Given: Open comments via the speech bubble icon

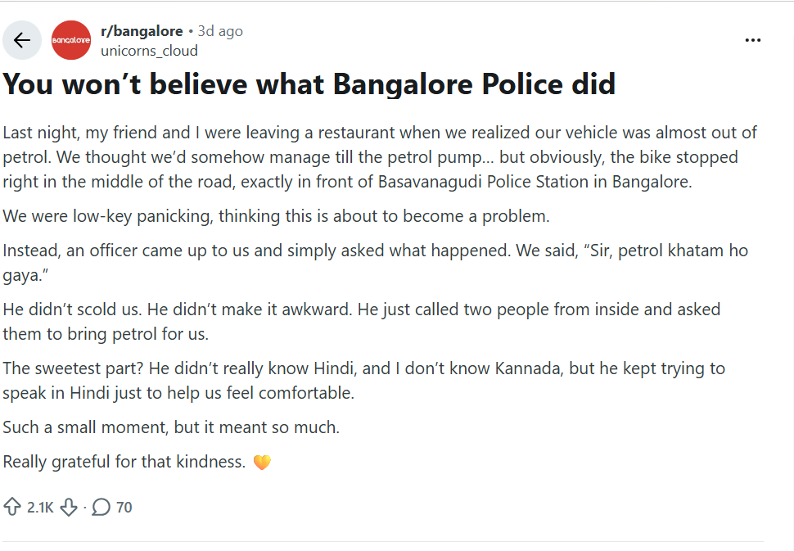Looking at the screenshot, I should [x=101, y=507].
